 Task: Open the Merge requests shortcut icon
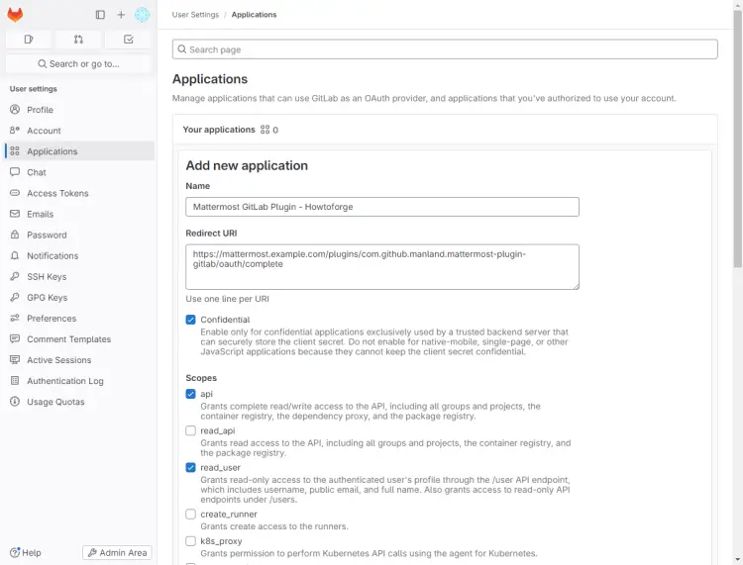78,40
